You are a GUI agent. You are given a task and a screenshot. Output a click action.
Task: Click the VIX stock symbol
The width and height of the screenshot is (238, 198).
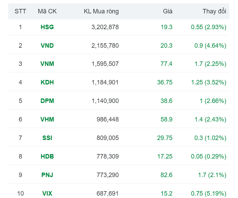point(47,194)
